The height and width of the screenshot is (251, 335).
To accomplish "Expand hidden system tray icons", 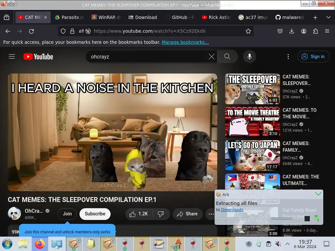I will 288,244.
